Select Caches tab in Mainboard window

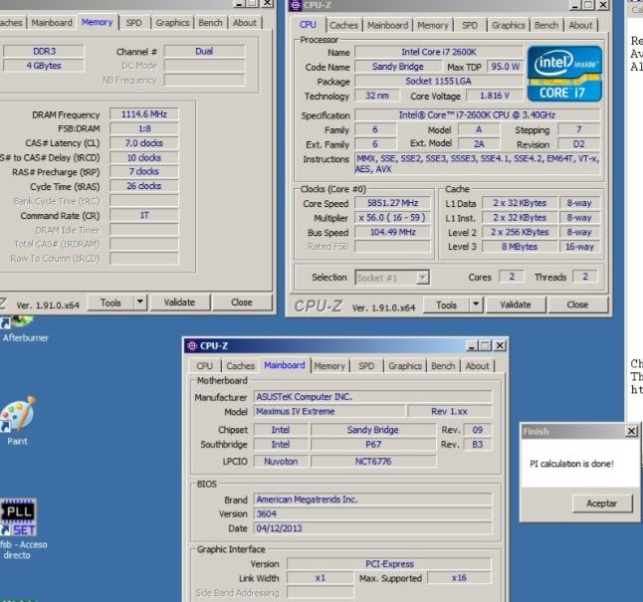click(240, 366)
